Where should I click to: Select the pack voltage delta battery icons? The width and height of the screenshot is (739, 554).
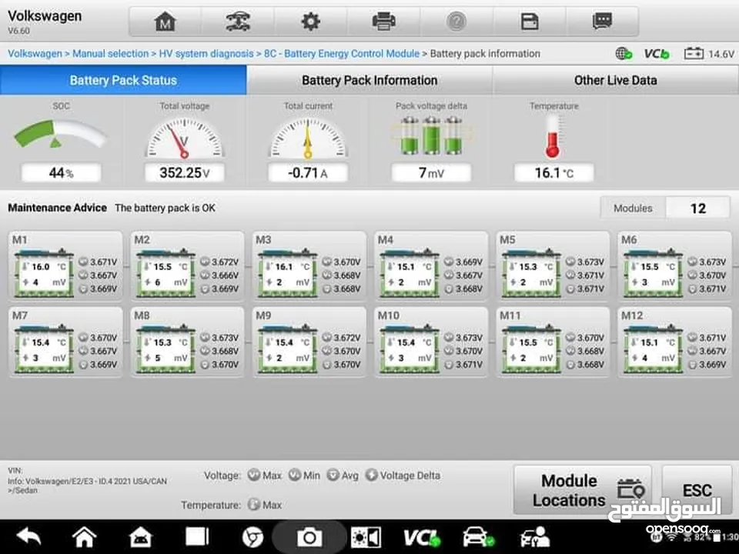pyautogui.click(x=431, y=135)
